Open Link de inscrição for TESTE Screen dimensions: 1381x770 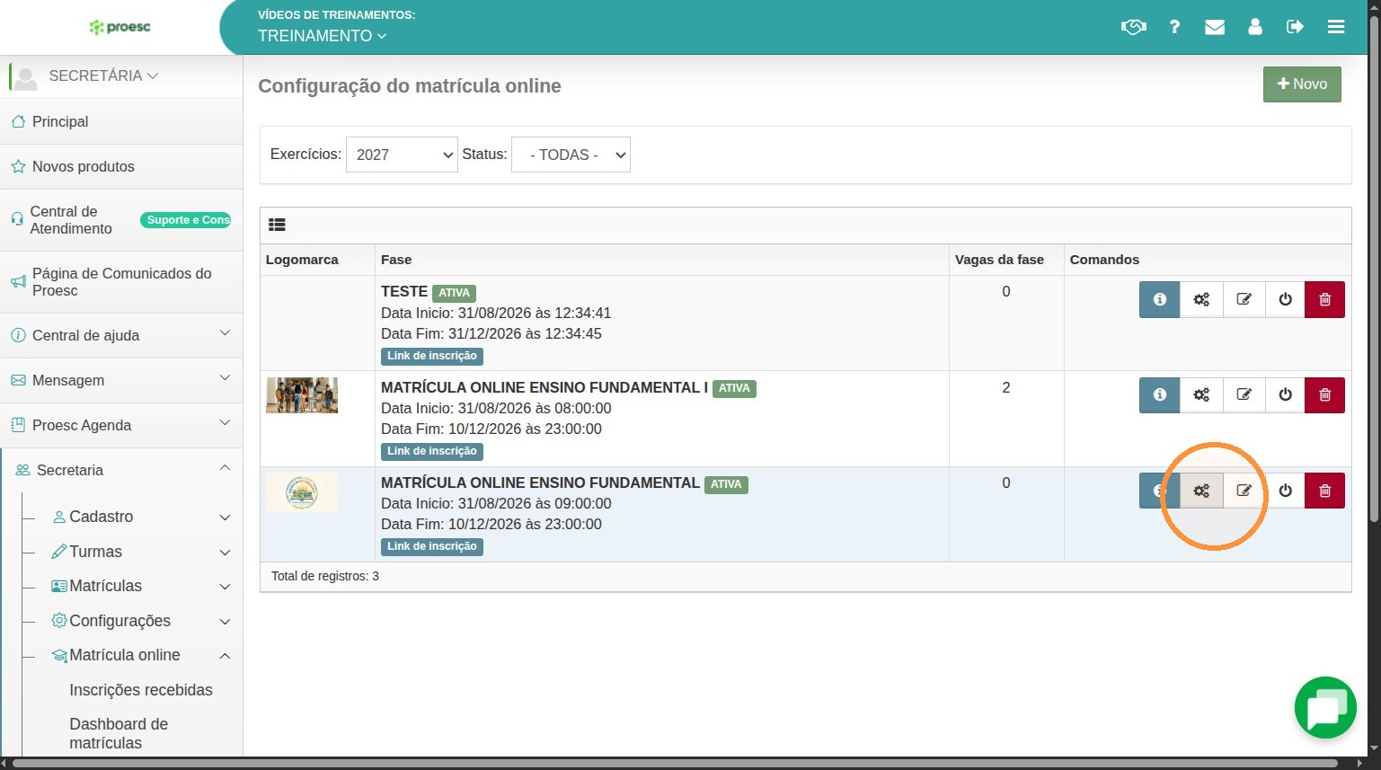tap(432, 356)
